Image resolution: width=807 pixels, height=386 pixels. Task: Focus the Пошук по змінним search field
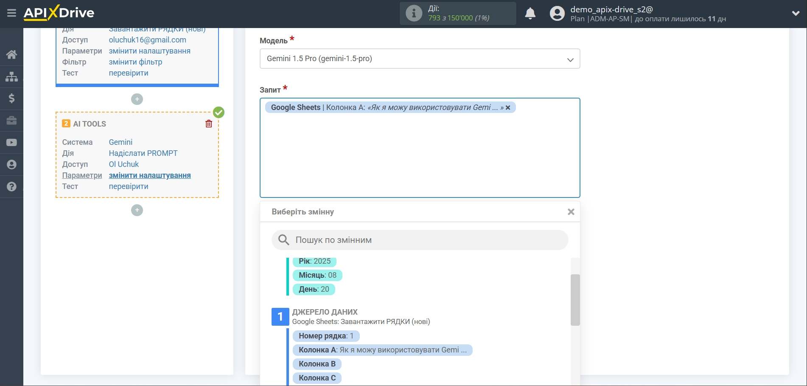click(420, 240)
